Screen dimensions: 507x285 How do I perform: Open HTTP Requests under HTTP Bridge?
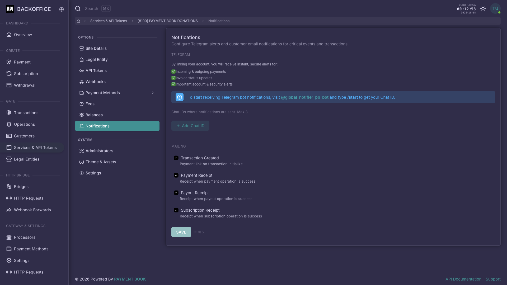(x=32, y=198)
